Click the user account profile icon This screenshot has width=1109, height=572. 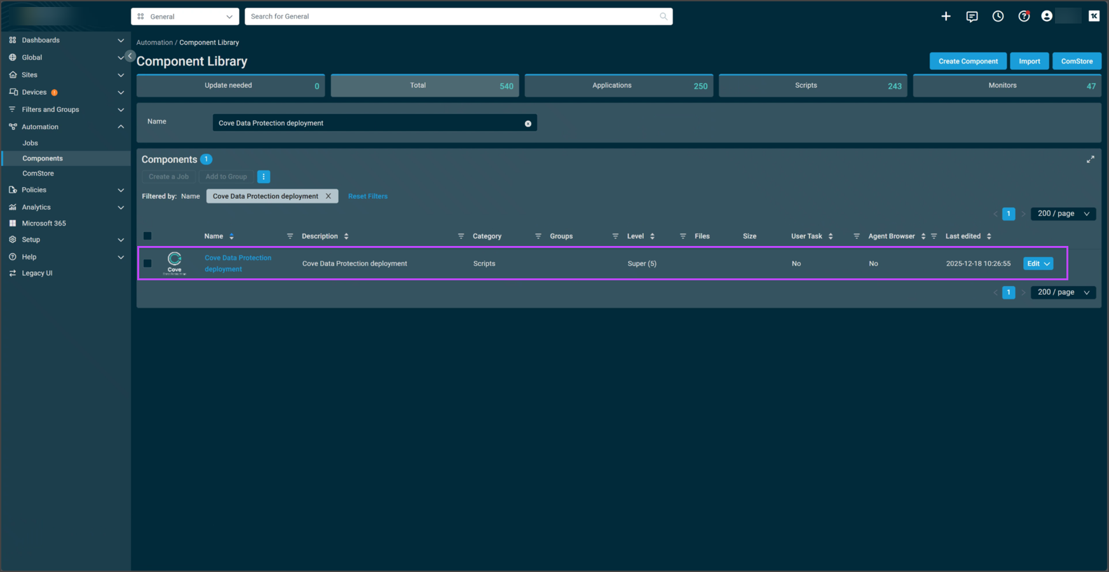(x=1047, y=17)
